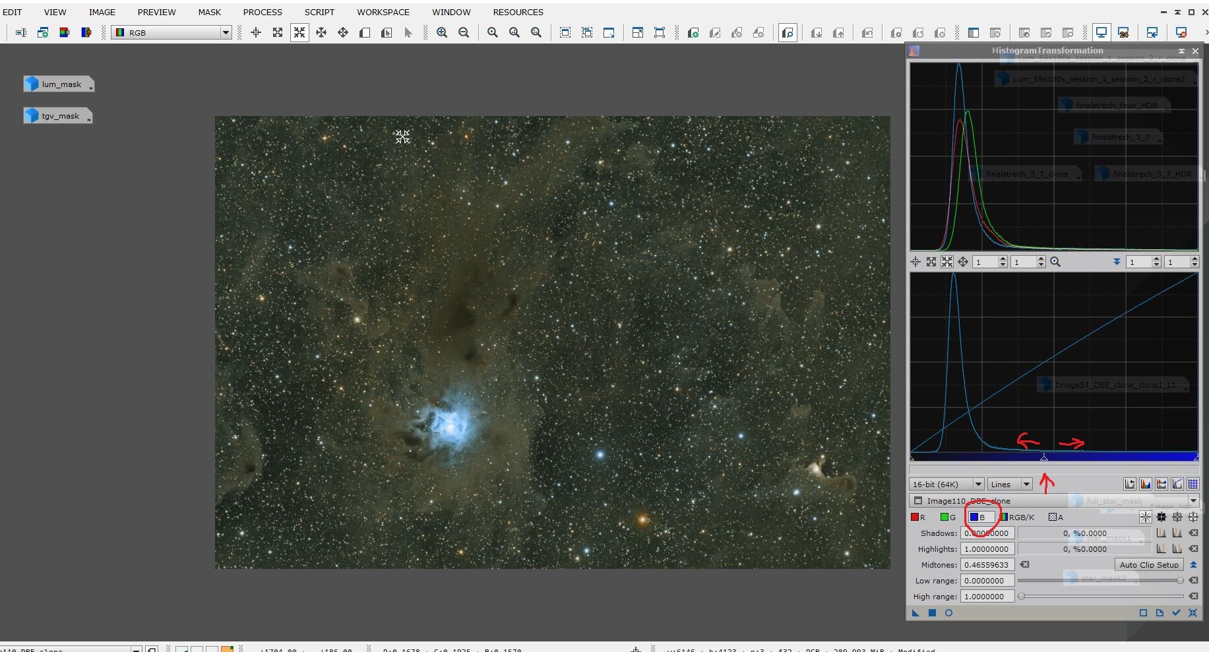Select the RGB/K combined channel
The image size is (1209, 652).
(1017, 517)
